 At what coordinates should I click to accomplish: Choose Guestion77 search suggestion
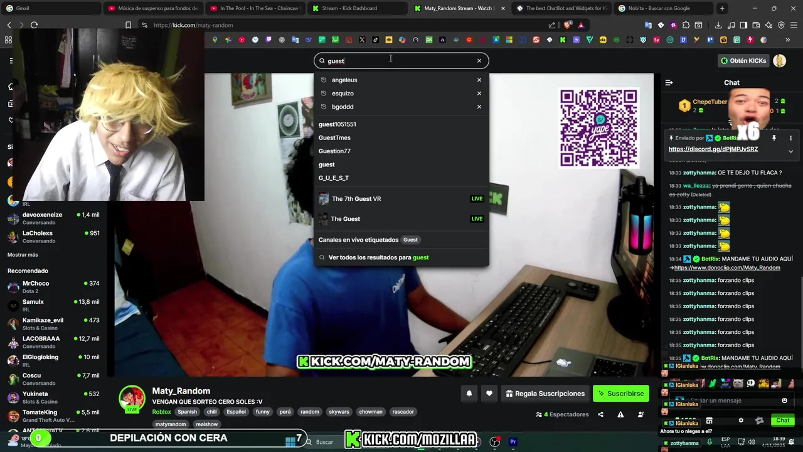(x=334, y=151)
